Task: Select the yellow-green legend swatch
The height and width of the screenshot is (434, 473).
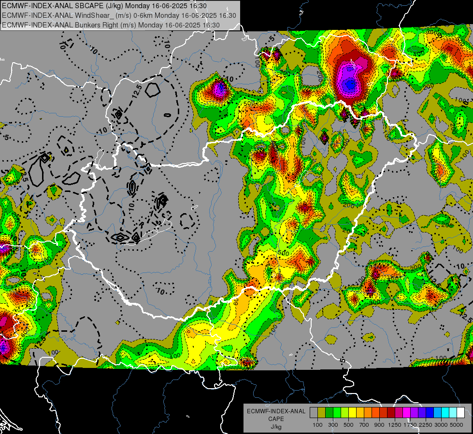Action: pyautogui.click(x=344, y=412)
